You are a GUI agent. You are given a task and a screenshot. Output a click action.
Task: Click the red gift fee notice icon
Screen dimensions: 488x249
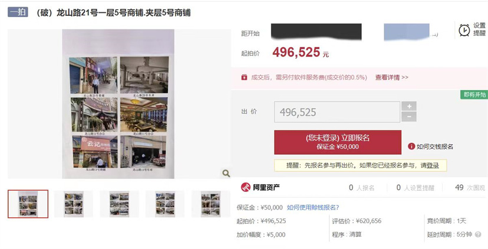(x=245, y=77)
